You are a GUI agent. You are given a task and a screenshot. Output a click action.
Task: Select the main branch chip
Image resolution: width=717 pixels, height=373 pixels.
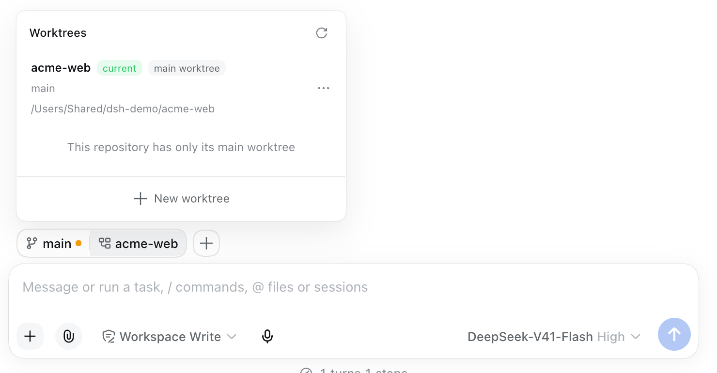coord(54,243)
